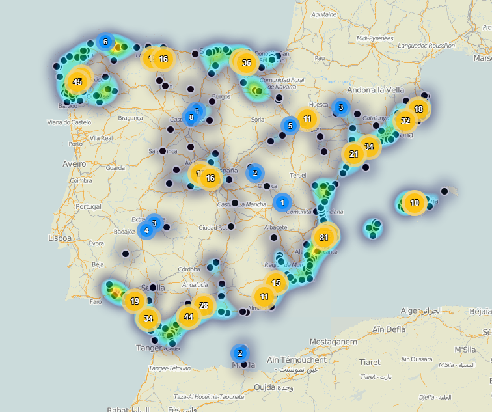The width and height of the screenshot is (492, 412).
Task: Open the blue cluster marker labeled 6
Action: click(x=105, y=42)
